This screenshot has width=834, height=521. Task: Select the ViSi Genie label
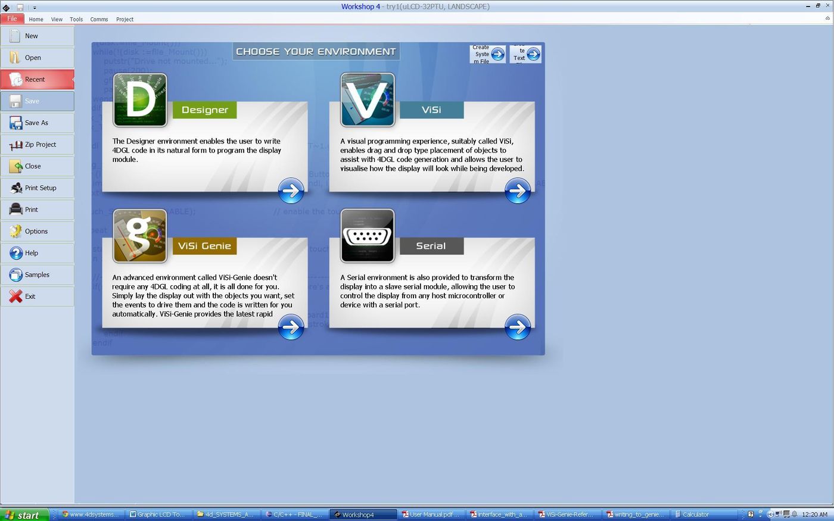[x=204, y=246]
